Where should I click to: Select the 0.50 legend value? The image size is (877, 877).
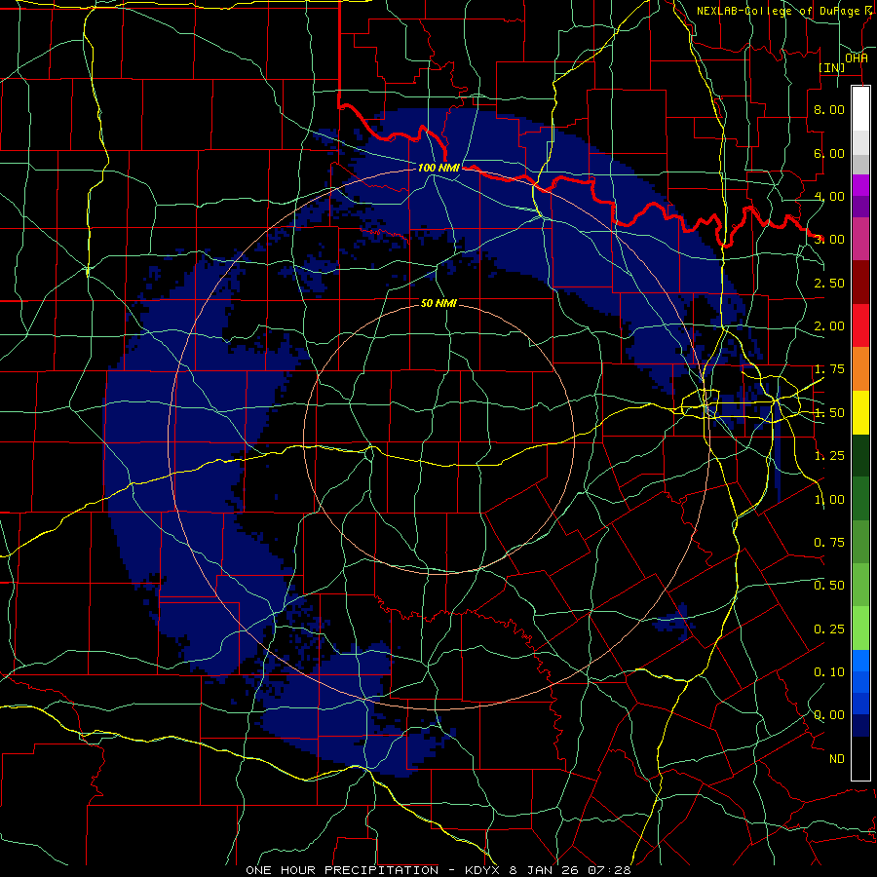point(829,586)
